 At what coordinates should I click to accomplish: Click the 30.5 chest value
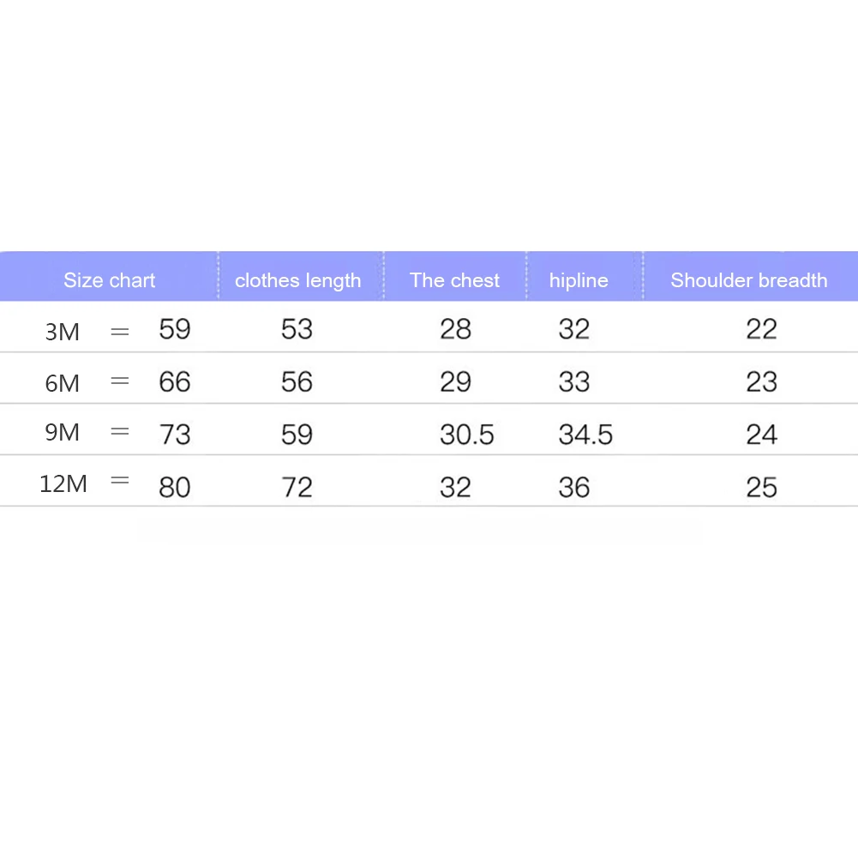pyautogui.click(x=467, y=435)
